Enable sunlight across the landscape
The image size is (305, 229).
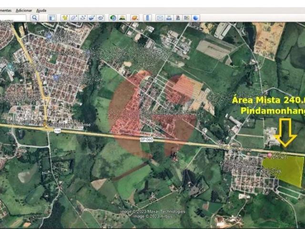coord(122,18)
